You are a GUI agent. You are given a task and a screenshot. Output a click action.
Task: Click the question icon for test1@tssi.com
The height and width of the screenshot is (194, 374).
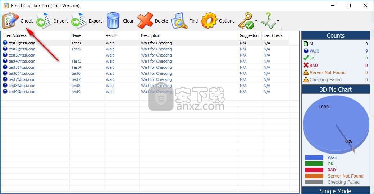pyautogui.click(x=5, y=43)
